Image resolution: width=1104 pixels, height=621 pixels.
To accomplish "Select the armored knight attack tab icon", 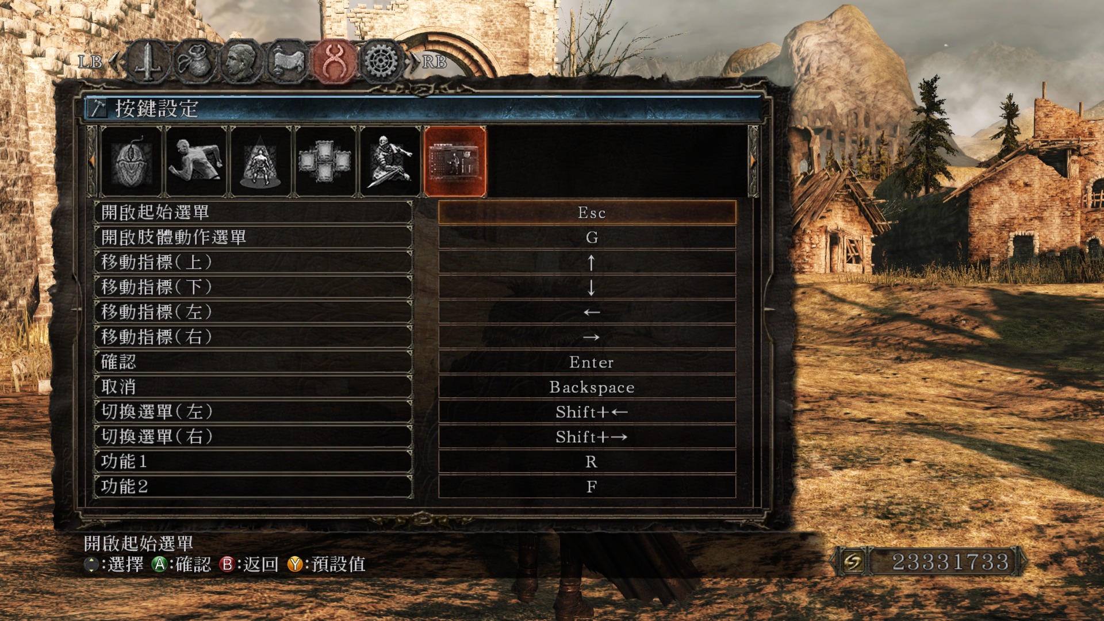I will tap(390, 162).
